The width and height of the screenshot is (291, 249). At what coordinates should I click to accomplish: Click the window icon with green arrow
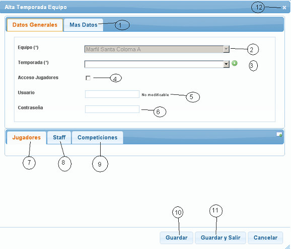point(279,135)
